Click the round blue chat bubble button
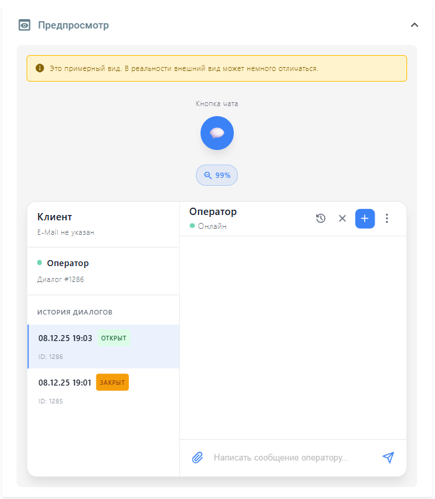435x499 pixels. 217,133
